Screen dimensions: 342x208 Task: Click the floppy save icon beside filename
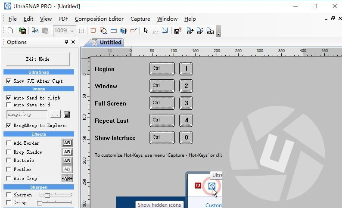[x=67, y=115]
